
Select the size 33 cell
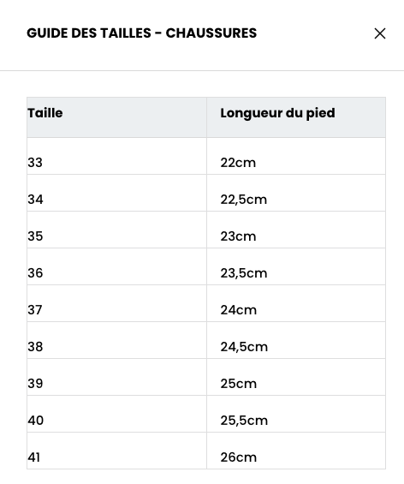tap(116, 156)
